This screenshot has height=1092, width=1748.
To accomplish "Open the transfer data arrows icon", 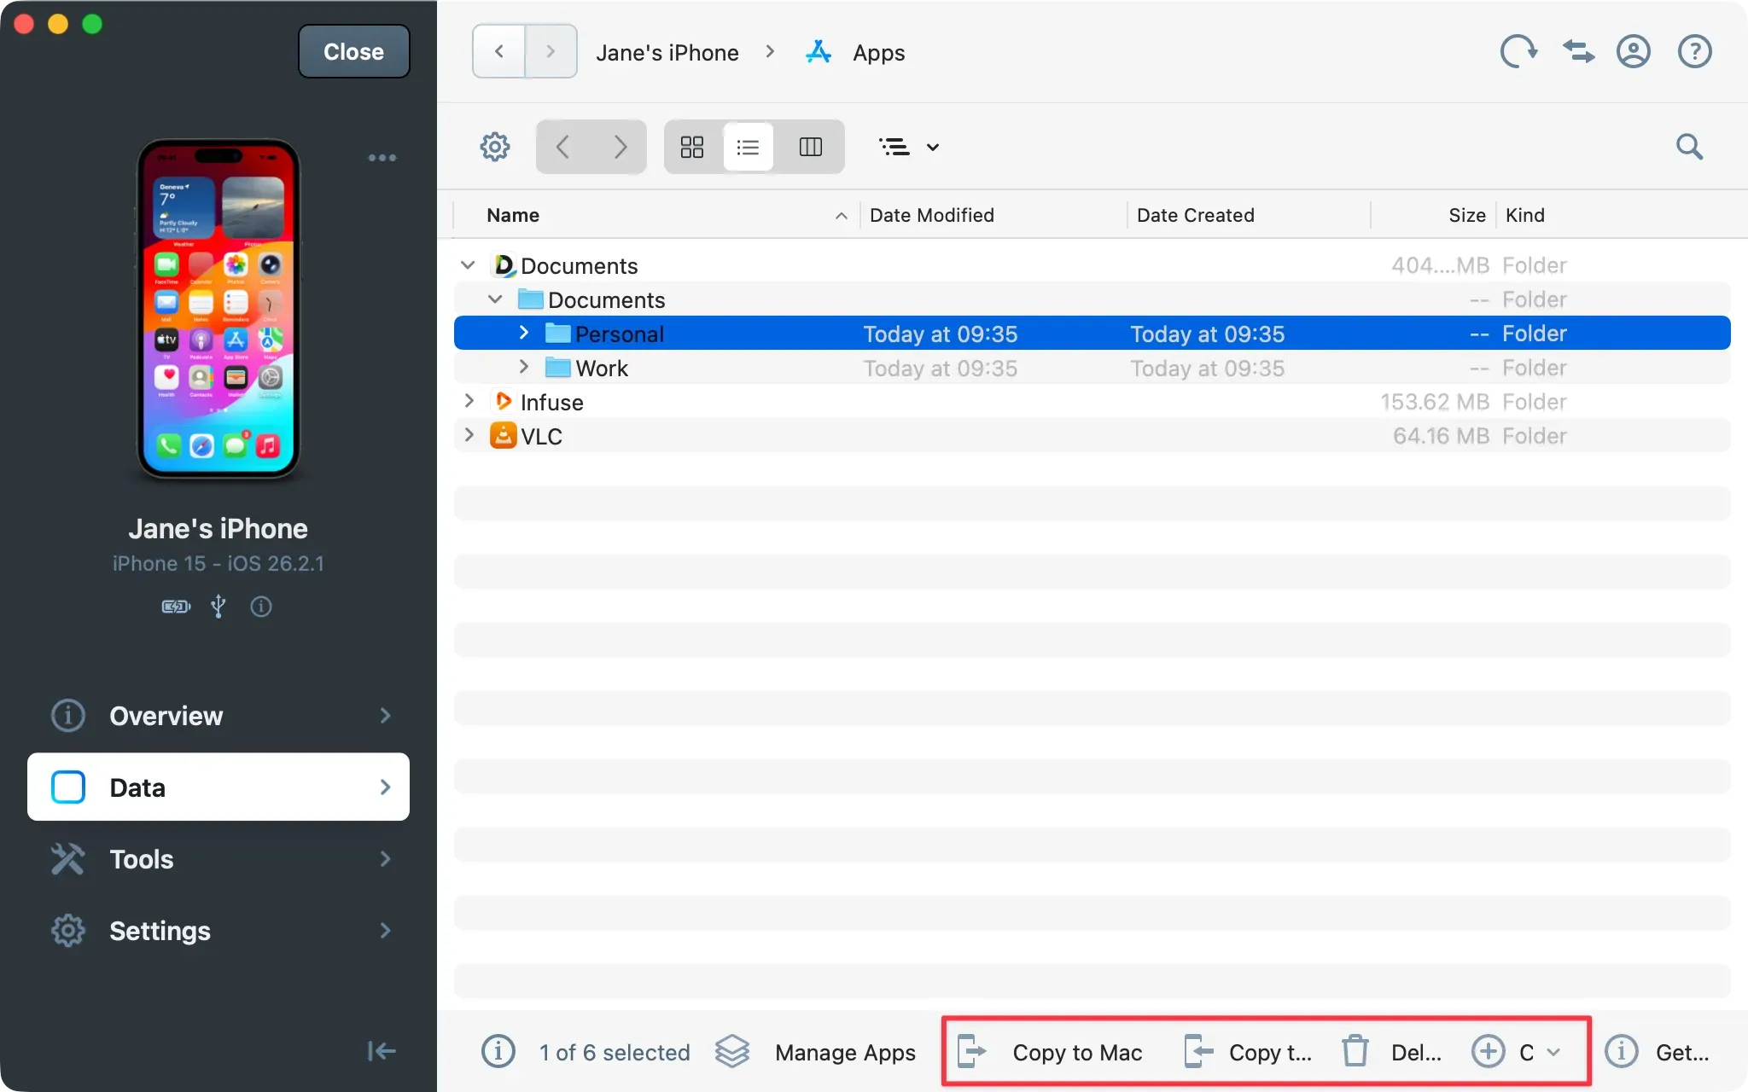I will (1577, 51).
